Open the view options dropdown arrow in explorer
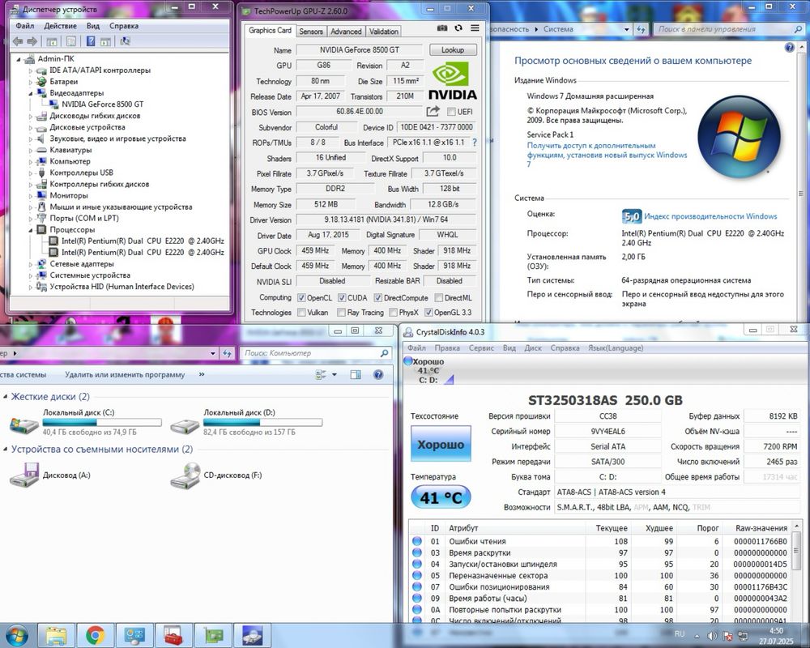 (335, 375)
